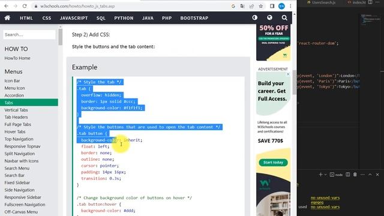Open the translate page icon
Screen dimensions: 384x216
coord(242,6)
